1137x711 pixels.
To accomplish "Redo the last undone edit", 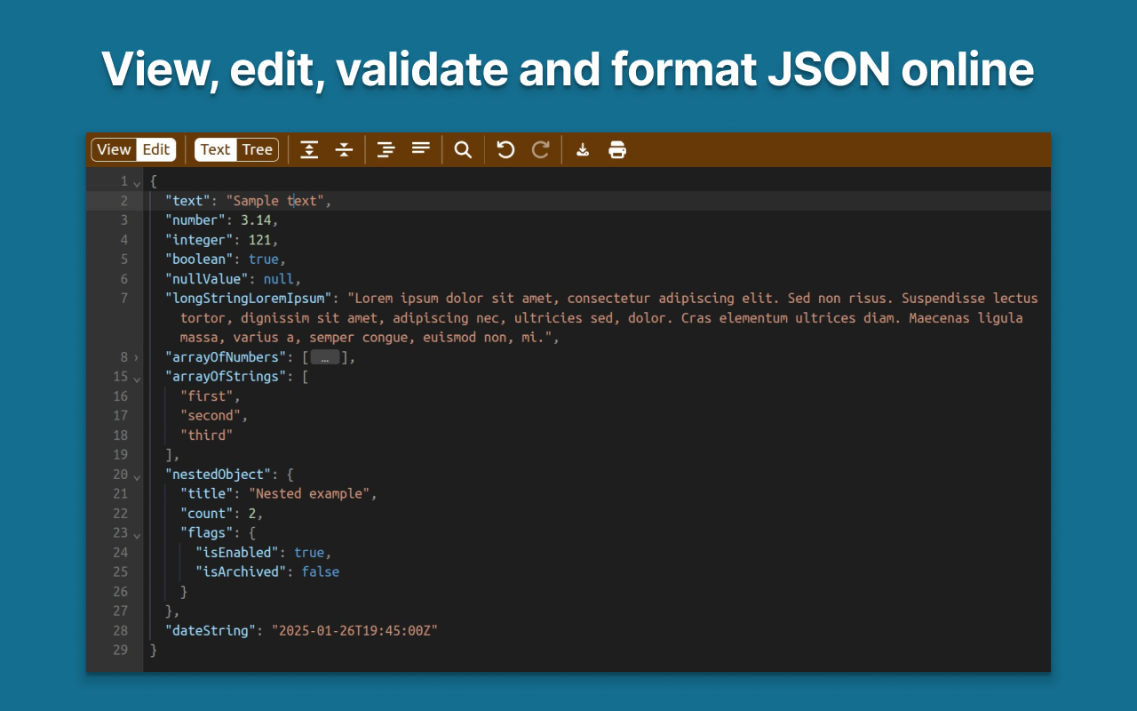I will 540,149.
